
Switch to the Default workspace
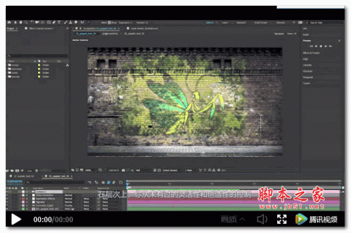coord(210,23)
